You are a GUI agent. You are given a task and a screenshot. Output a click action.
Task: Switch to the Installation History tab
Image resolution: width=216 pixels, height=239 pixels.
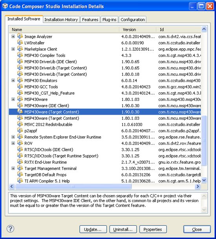point(61,20)
